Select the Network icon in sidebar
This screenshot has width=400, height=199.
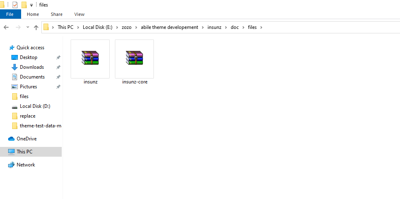(x=11, y=165)
